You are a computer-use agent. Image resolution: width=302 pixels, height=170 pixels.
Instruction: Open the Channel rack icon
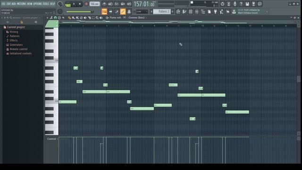pos(191,11)
